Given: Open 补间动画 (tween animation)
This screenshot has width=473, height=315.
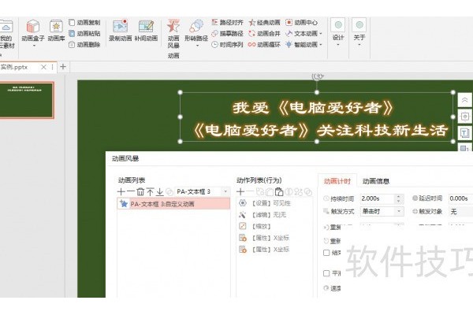Looking at the screenshot, I should 146,31.
